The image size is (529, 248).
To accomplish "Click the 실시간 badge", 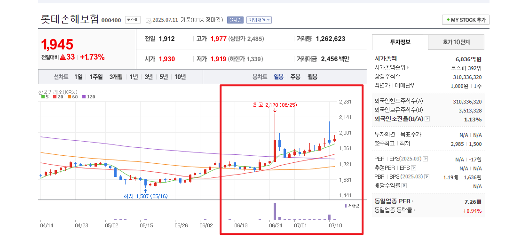I will 235,20.
